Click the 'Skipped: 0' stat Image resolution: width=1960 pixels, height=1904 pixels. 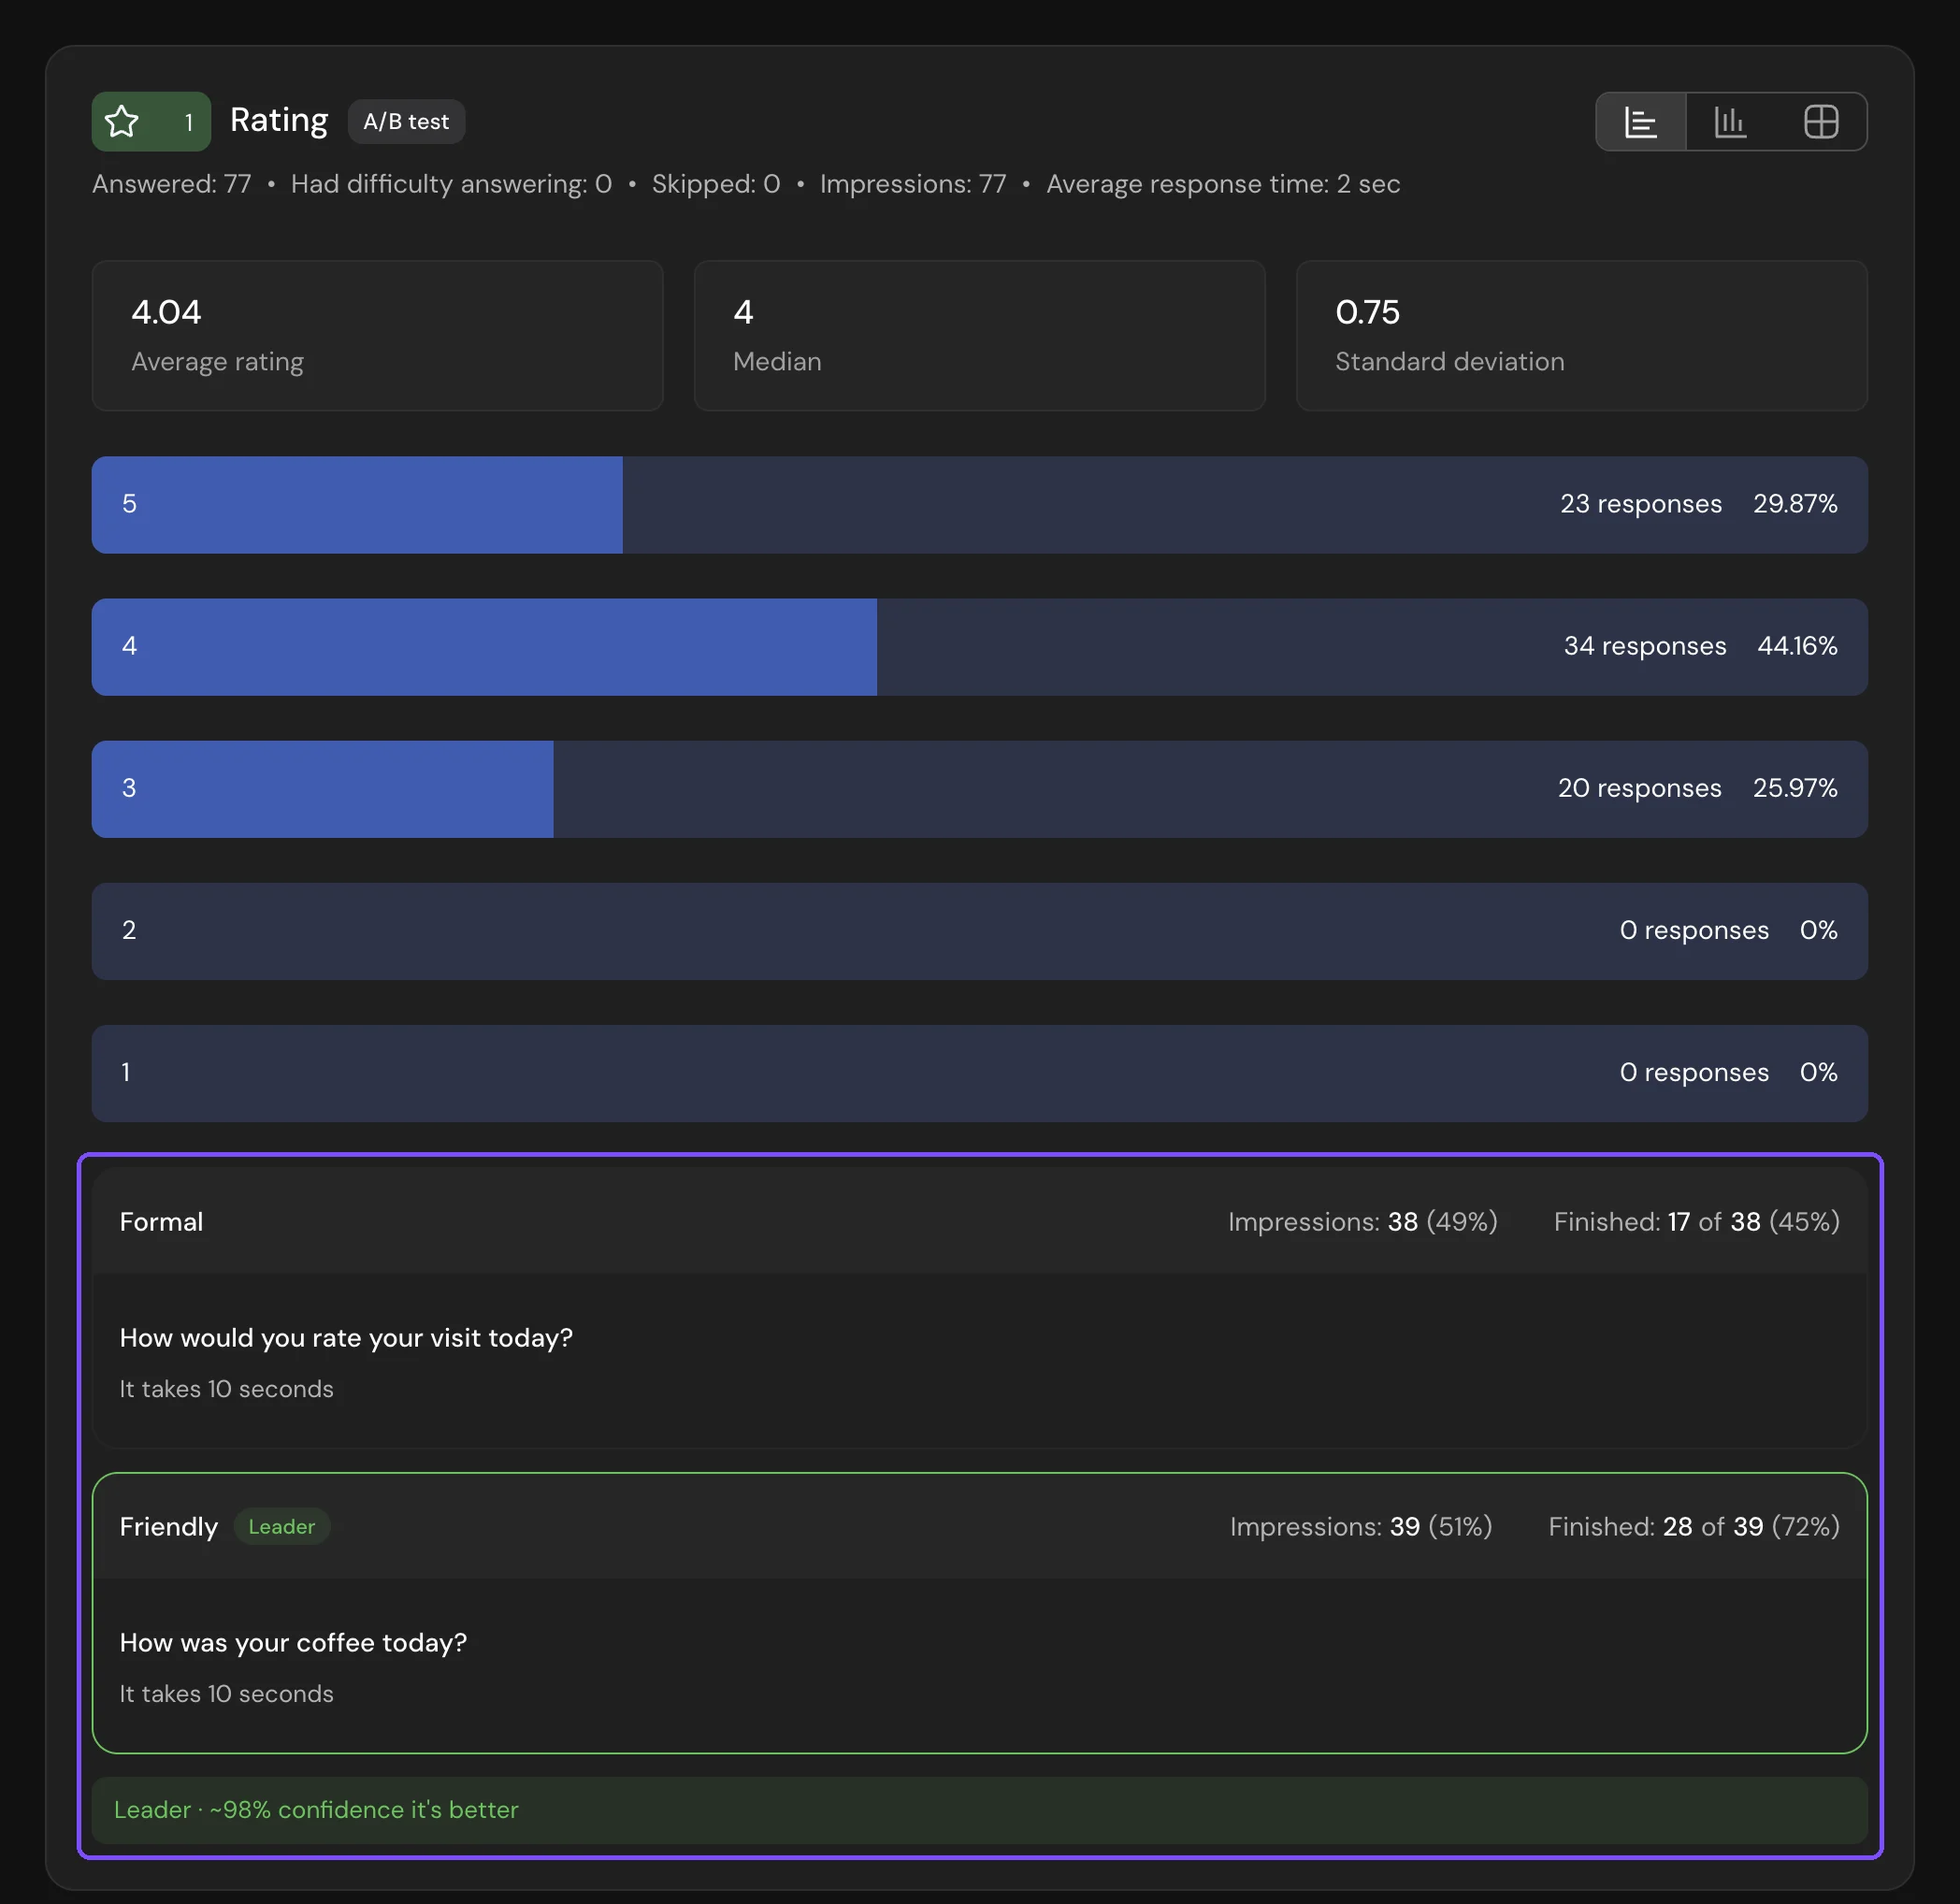pyautogui.click(x=716, y=184)
